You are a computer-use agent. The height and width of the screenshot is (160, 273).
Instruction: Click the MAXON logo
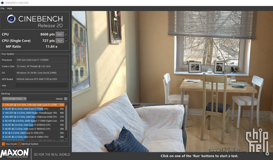[14, 153]
